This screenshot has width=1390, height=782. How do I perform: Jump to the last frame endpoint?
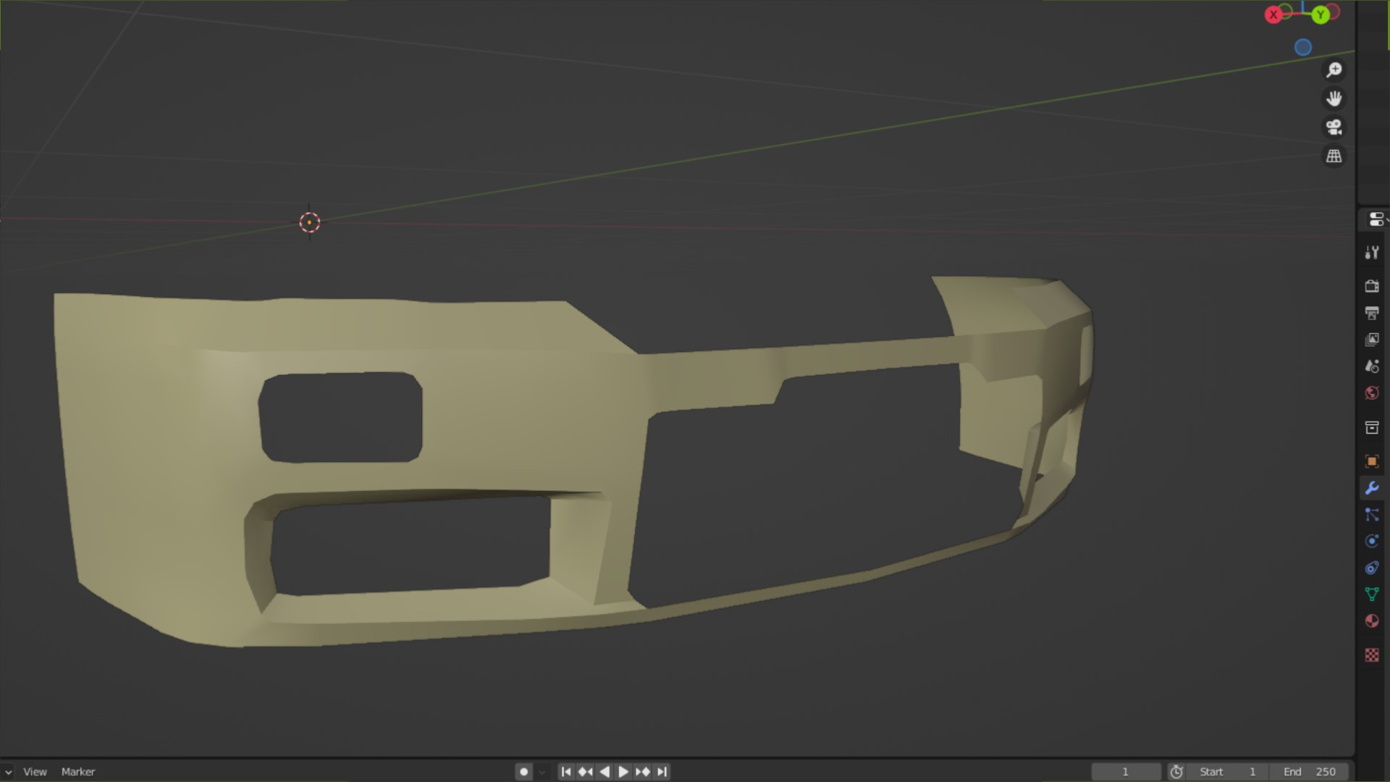point(662,772)
